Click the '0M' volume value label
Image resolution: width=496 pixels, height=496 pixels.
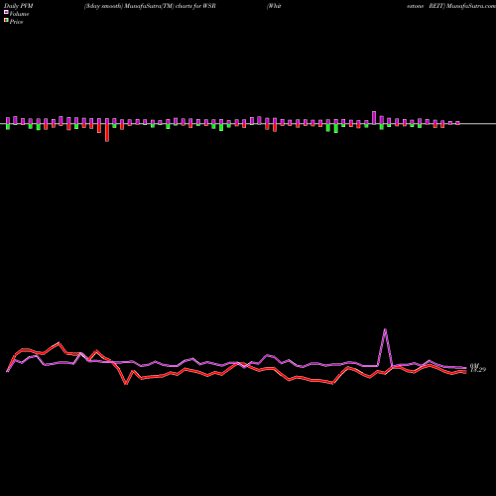[474, 366]
